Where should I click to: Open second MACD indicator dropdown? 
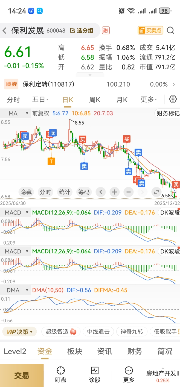click(x=15, y=251)
